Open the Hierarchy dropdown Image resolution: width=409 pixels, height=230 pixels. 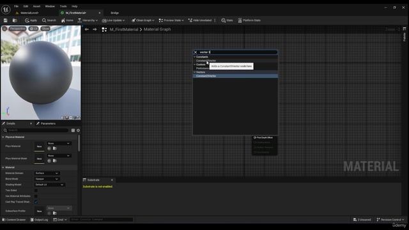point(88,20)
